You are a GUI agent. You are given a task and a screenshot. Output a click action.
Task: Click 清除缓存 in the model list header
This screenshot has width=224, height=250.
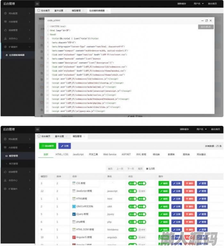(184, 129)
